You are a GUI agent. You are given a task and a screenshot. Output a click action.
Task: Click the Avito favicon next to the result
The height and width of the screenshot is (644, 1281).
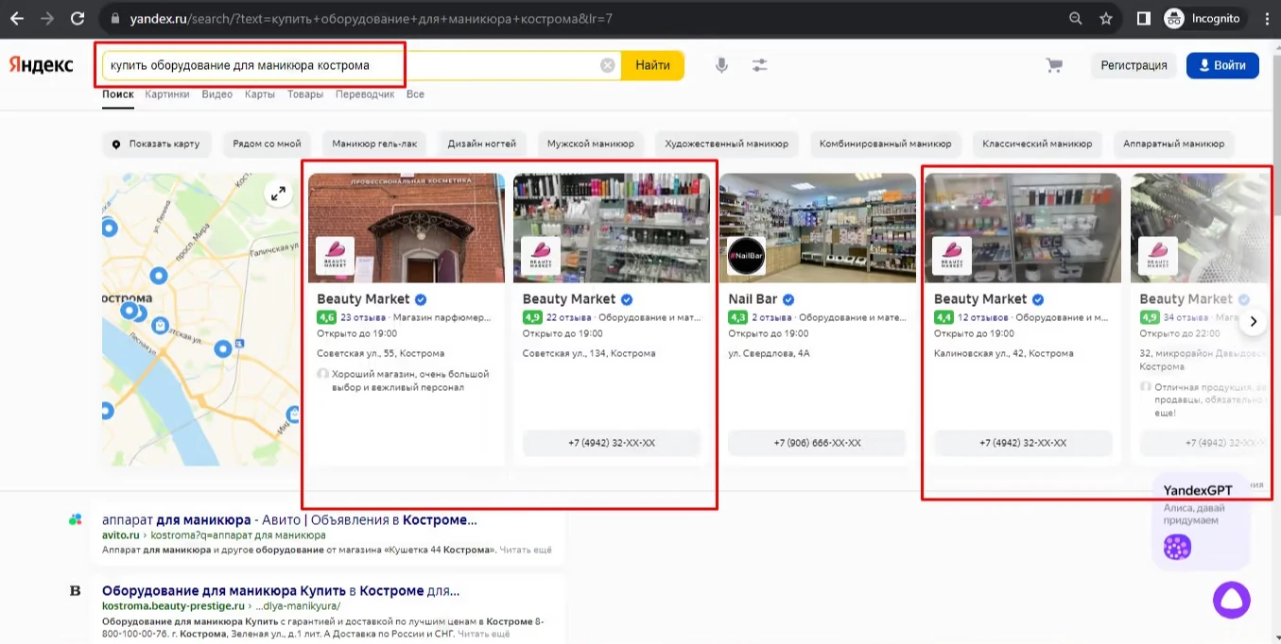(76, 519)
